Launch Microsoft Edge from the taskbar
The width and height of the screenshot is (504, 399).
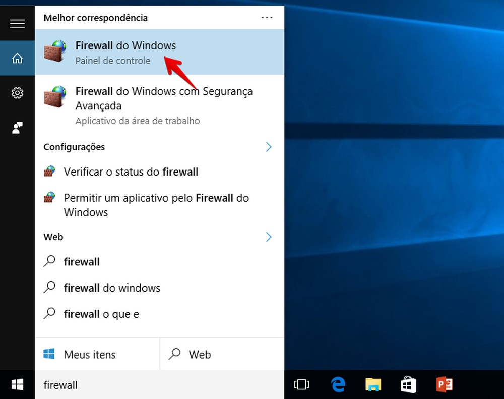tap(337, 384)
